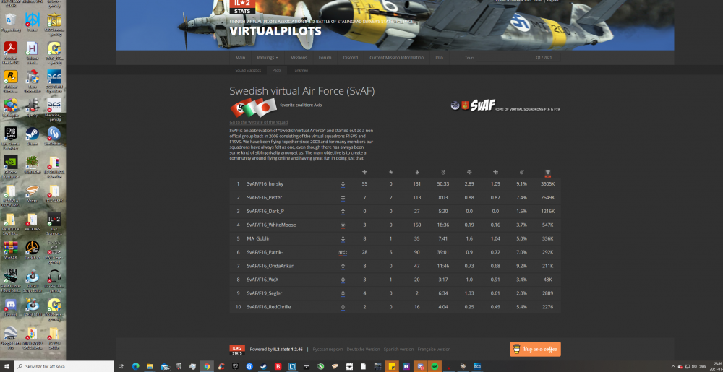This screenshot has height=372, width=723.
Task: Open pilot SvAF/F16_Petter profile
Action: (264, 197)
